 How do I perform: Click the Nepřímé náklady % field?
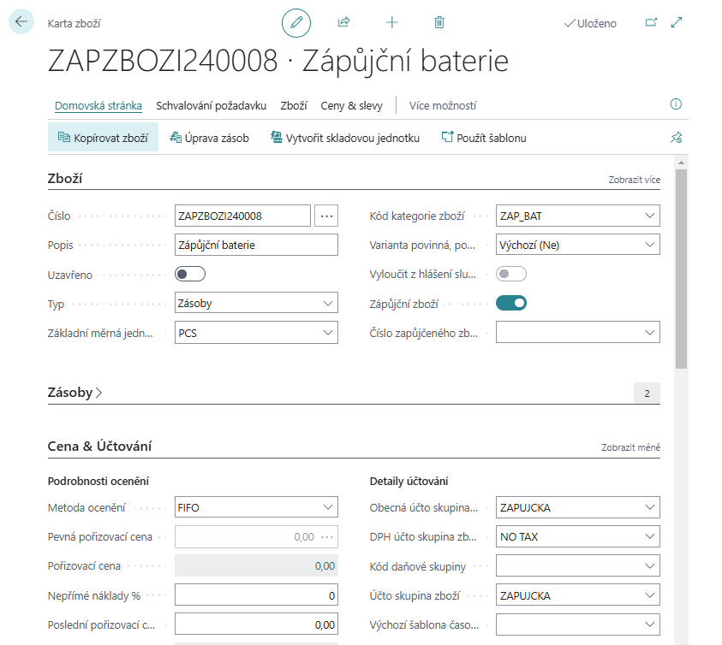[256, 595]
